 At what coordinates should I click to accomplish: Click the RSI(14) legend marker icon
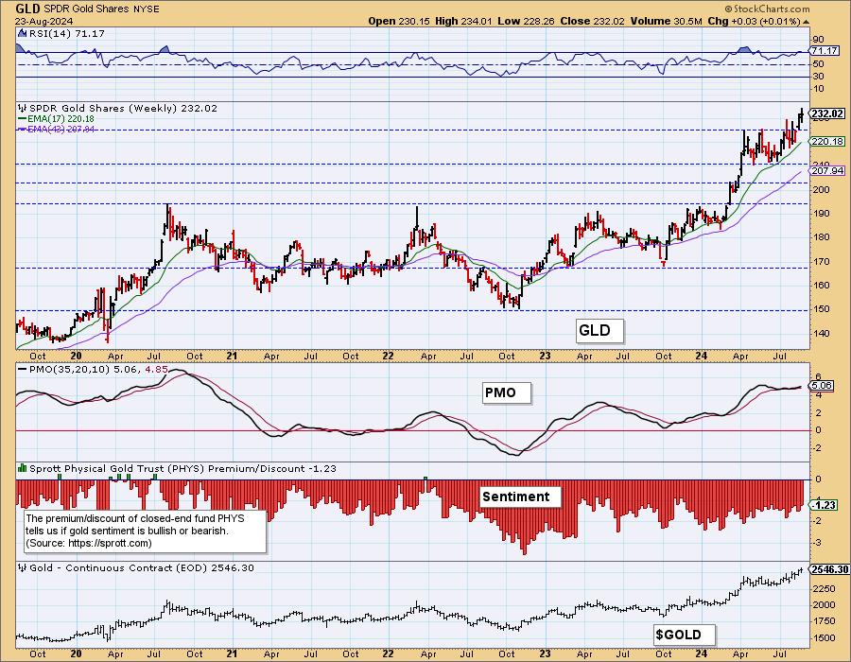[x=22, y=33]
